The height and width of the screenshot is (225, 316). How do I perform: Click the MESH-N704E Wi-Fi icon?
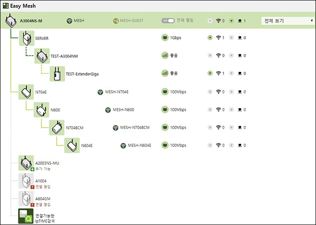click(x=100, y=92)
